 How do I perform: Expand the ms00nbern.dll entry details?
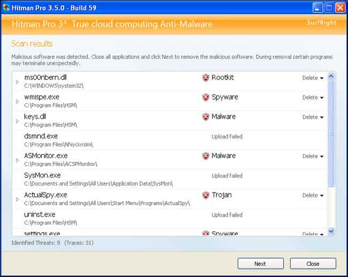coord(17,82)
